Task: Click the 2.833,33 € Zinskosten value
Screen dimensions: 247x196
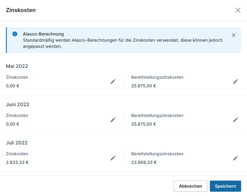Action: [x=17, y=162]
